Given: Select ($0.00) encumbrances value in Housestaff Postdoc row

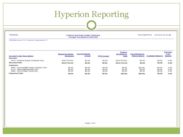Looking at the screenshot, I should 142,67.
